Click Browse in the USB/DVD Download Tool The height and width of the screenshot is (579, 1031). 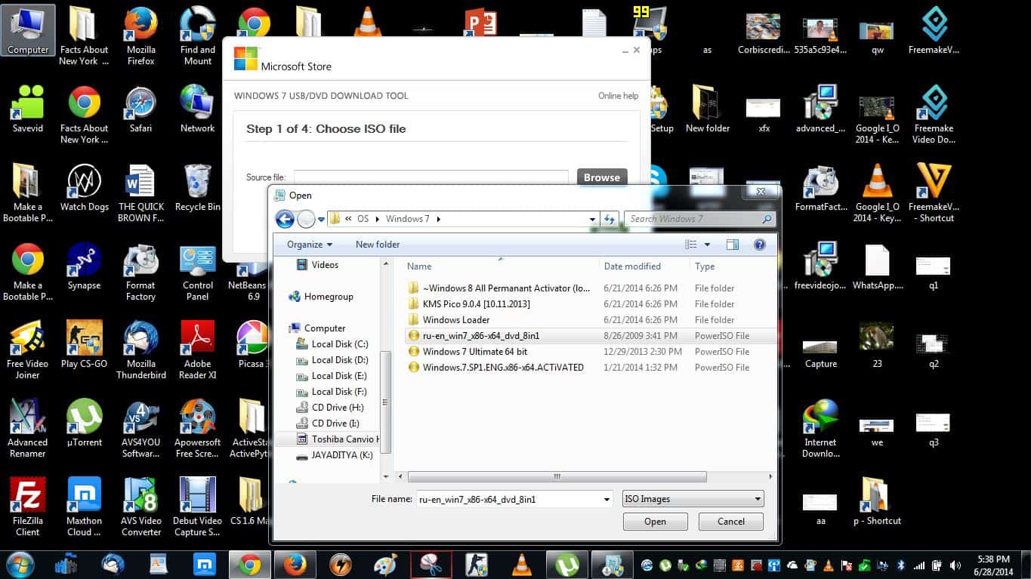tap(602, 177)
